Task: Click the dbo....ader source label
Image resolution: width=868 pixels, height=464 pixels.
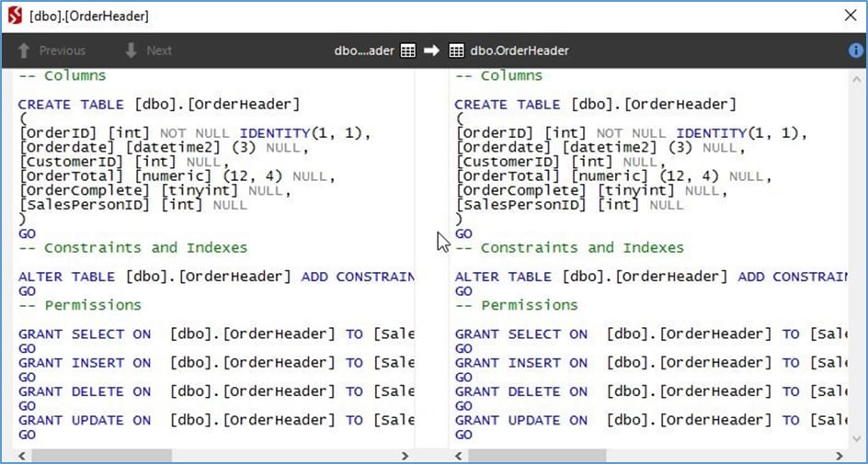Action: [x=364, y=51]
